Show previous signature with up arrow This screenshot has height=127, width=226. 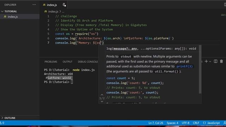(x=102, y=95)
